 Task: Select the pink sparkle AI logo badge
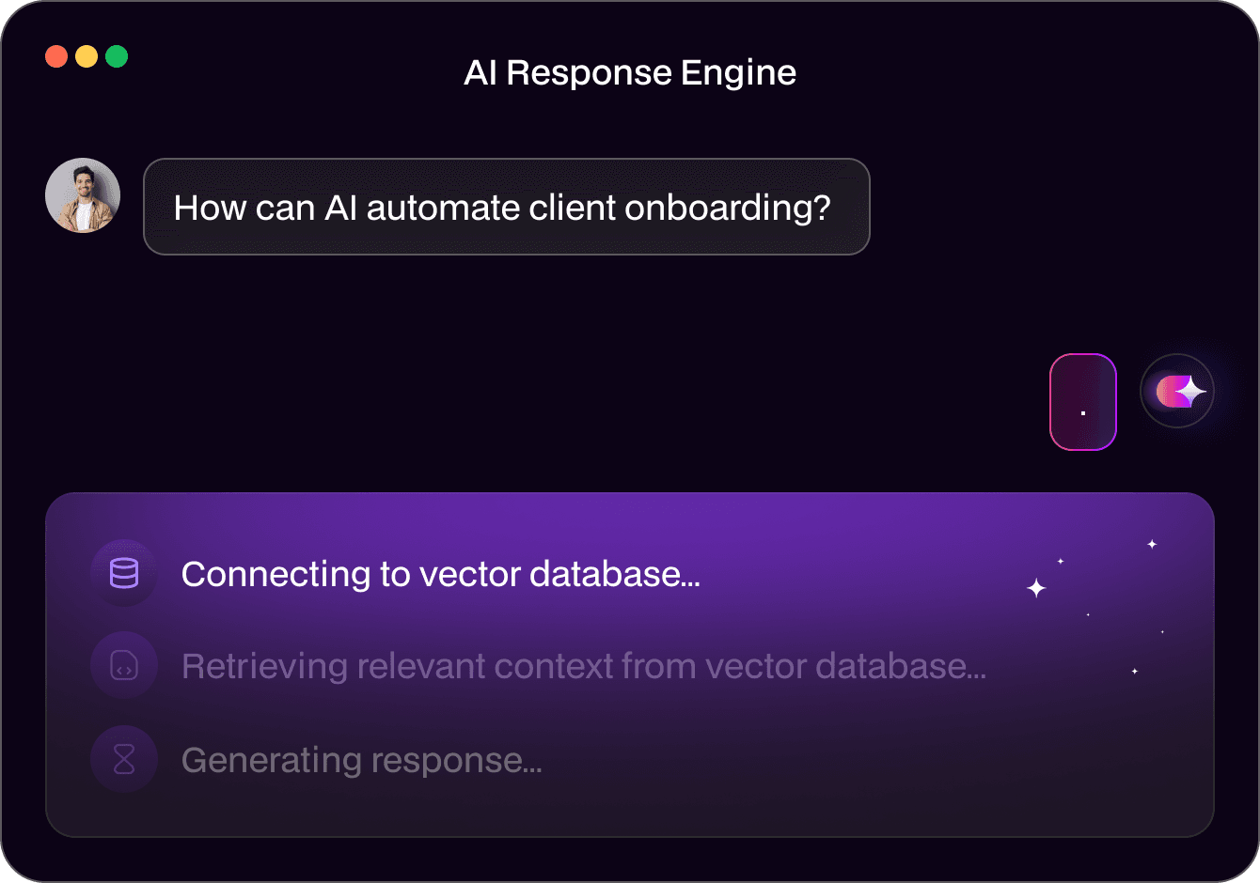click(x=1177, y=390)
